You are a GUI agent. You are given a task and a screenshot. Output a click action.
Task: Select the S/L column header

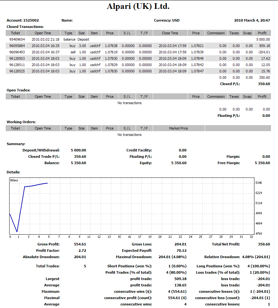pyautogui.click(x=127, y=33)
